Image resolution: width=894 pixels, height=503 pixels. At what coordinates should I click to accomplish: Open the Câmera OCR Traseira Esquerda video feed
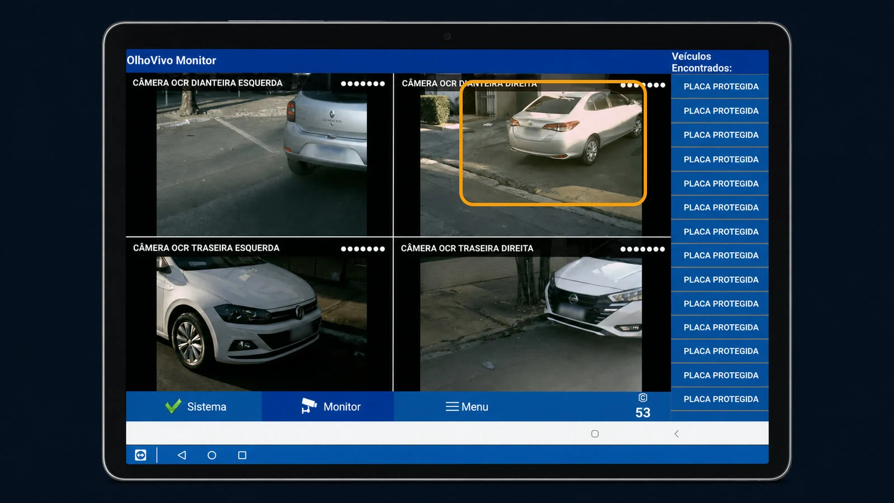(x=260, y=315)
